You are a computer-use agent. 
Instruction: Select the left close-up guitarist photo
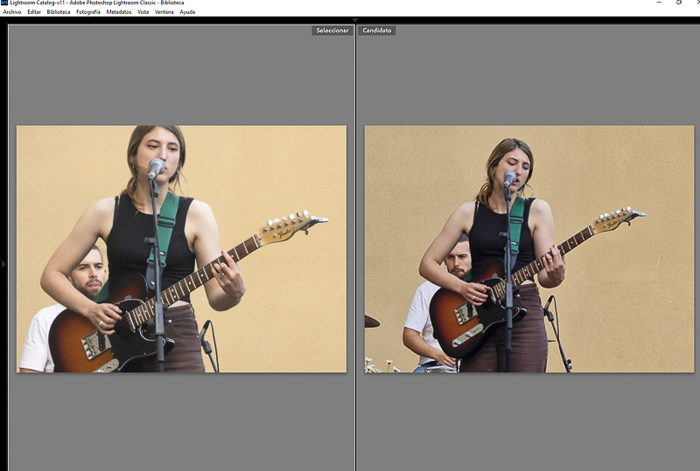tap(181, 249)
